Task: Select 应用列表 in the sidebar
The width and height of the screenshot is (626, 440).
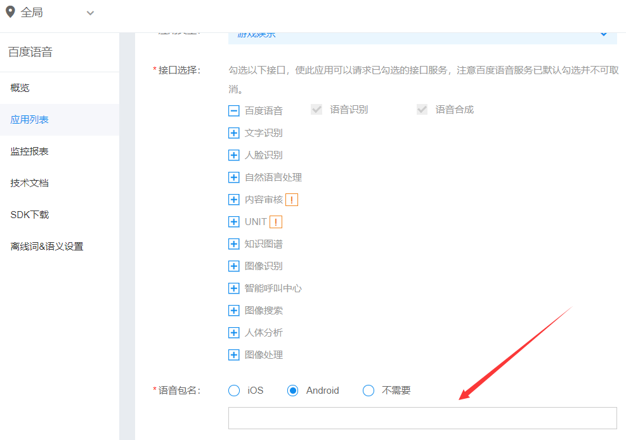Action: [60, 120]
